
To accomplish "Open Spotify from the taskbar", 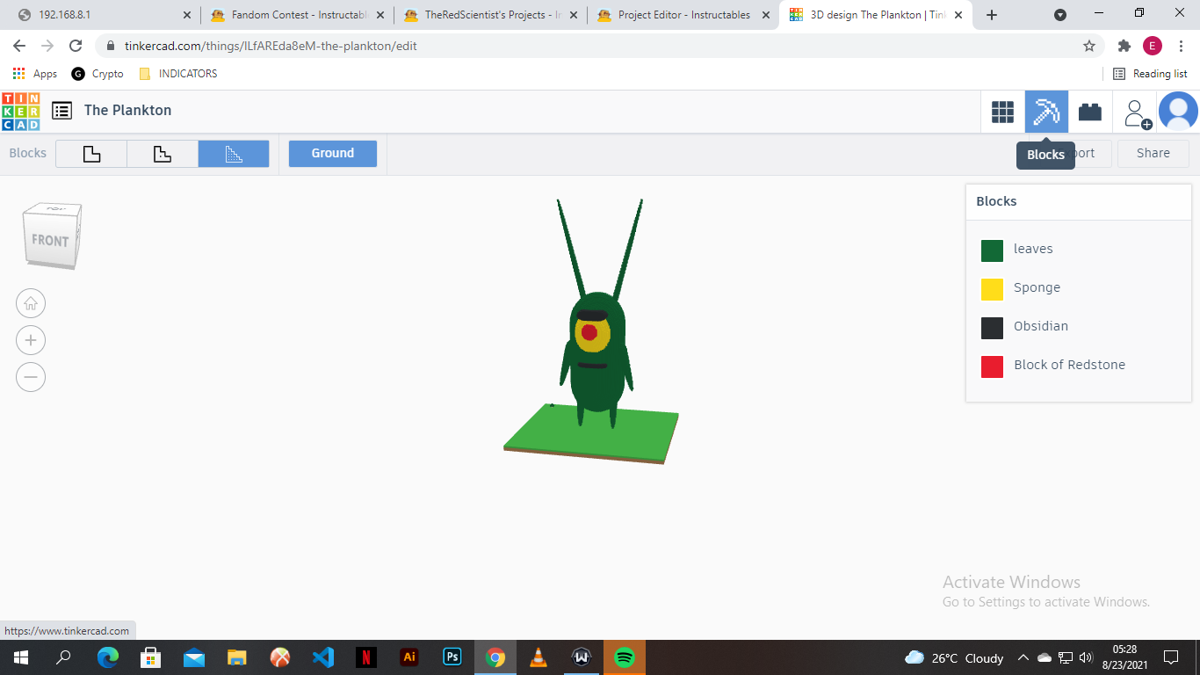I will coord(625,657).
